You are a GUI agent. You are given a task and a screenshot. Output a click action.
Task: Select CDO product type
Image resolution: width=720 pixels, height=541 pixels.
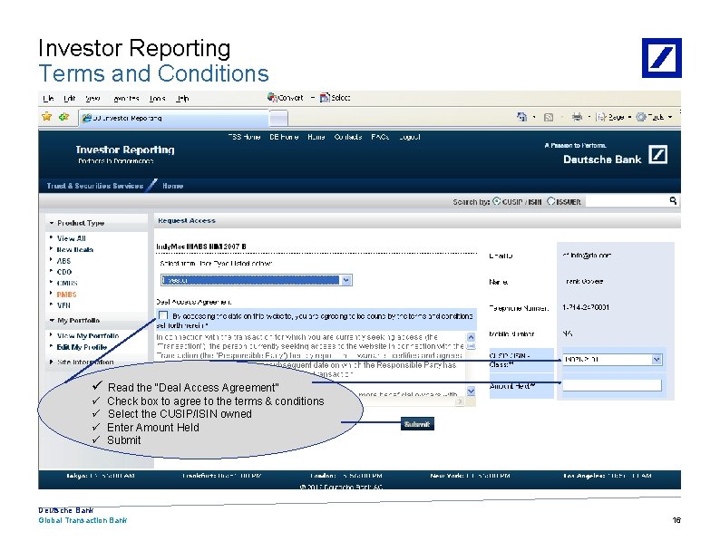pos(63,272)
